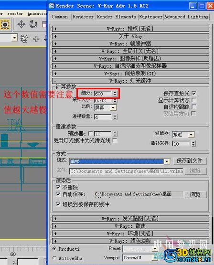
Task: Expand the V-Ray 环境 rollout
Action: coord(130,233)
